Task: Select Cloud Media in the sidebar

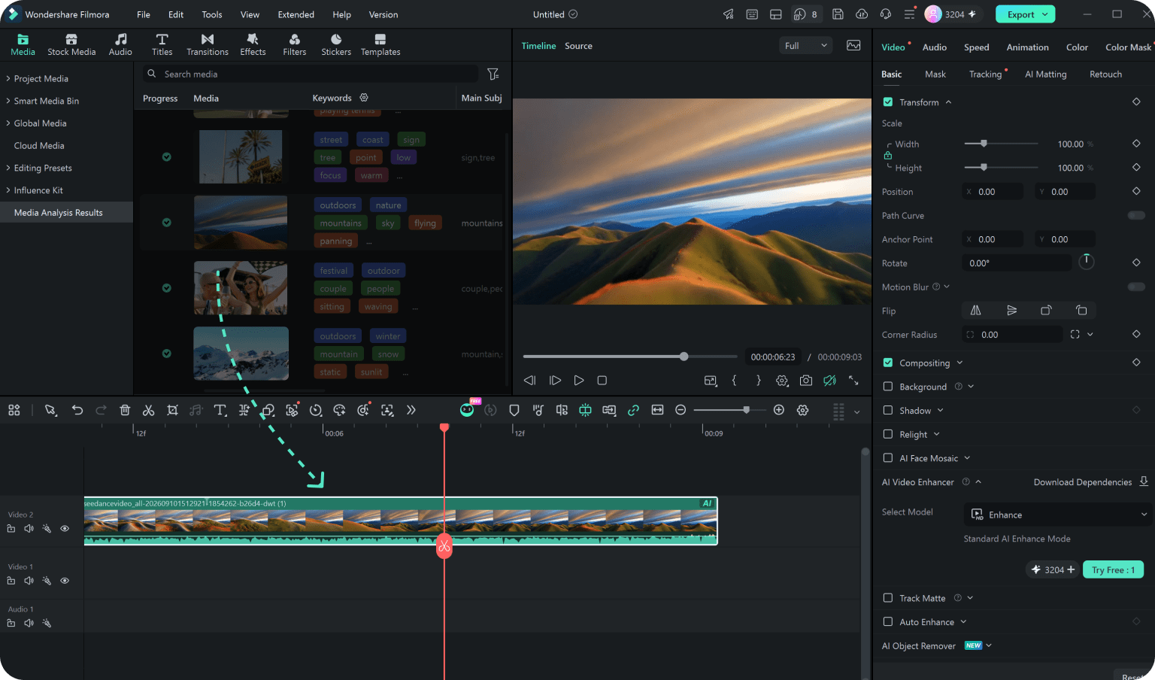Action: click(39, 146)
